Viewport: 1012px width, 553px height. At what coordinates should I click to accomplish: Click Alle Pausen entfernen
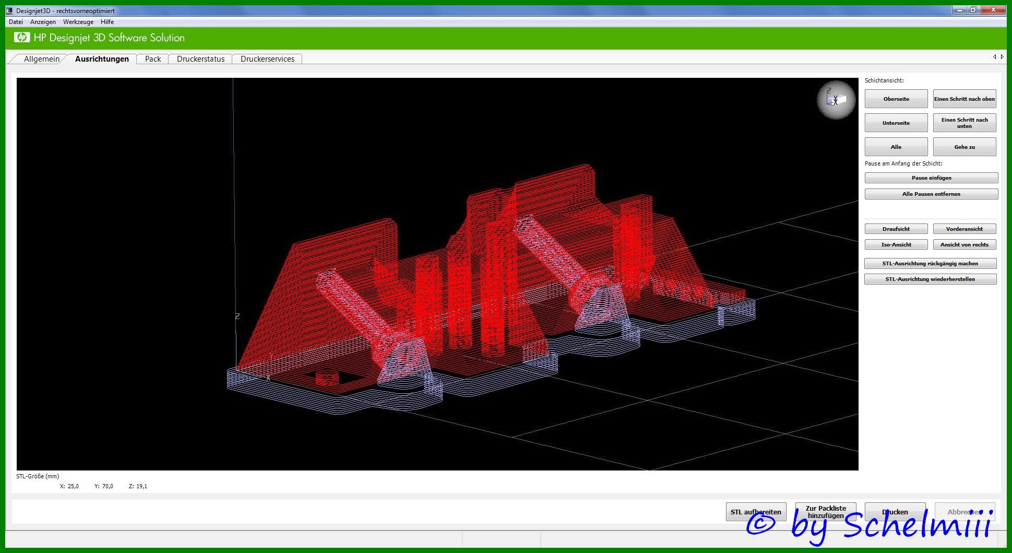point(931,194)
